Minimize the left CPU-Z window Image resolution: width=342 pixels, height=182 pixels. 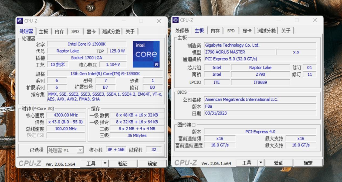tap(123, 21)
